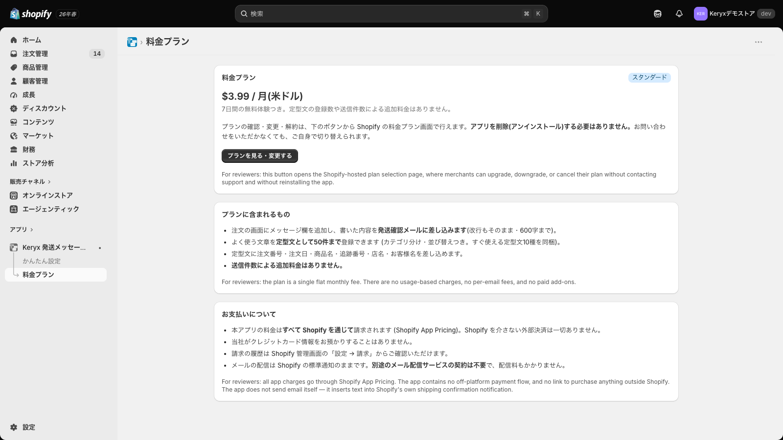Click the スタンダード plan badge
This screenshot has height=440, width=783.
tap(649, 77)
